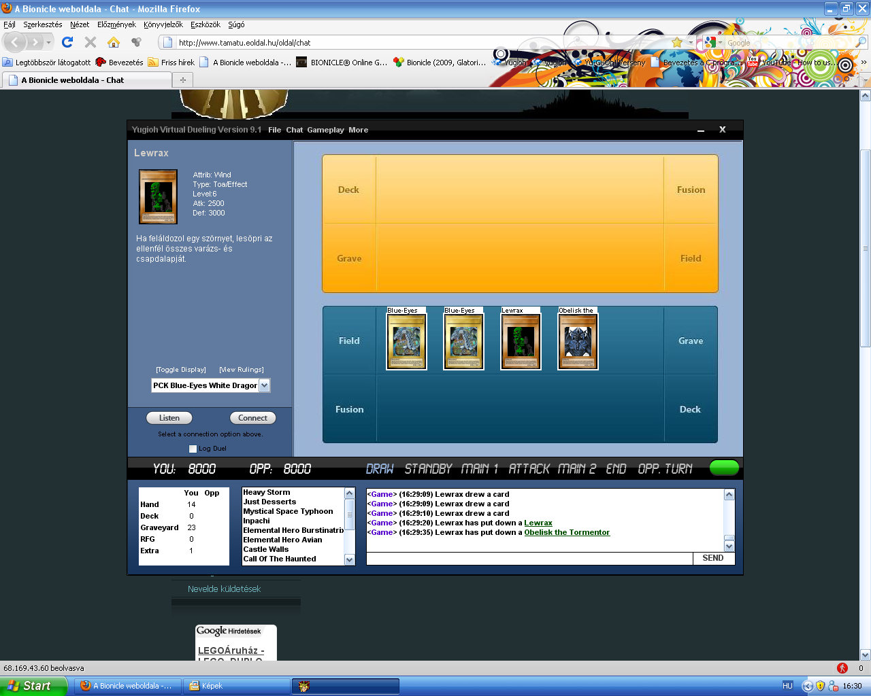Click the green turn indicator light
Viewport: 871px width, 696px height.
[x=724, y=468]
